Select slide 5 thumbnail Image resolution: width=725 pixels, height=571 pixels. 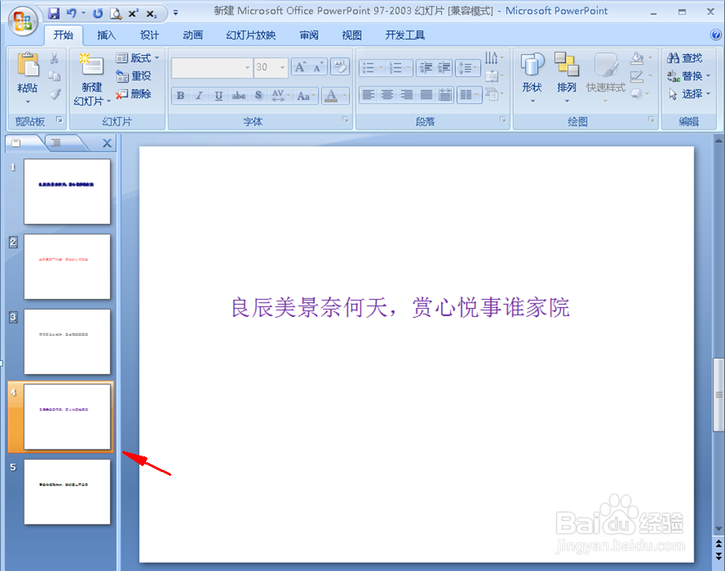pos(67,492)
